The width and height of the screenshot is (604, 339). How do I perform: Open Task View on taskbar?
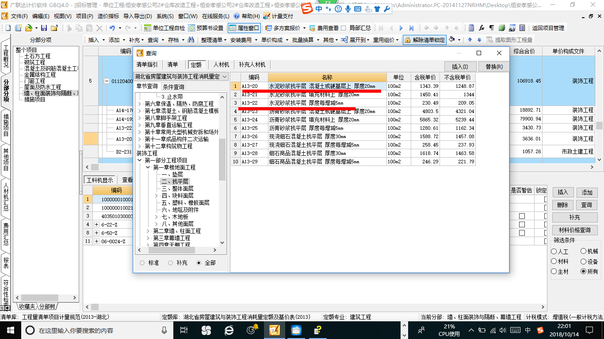(183, 330)
